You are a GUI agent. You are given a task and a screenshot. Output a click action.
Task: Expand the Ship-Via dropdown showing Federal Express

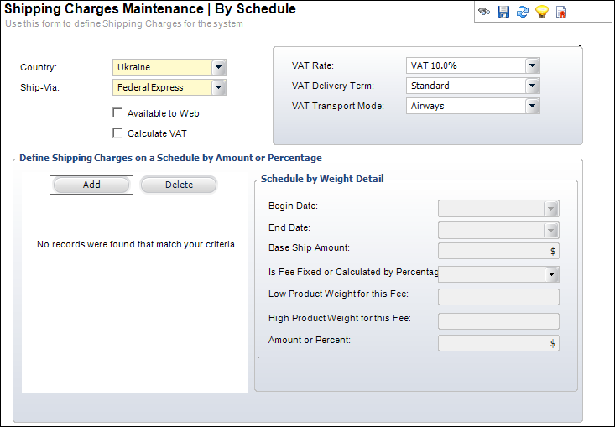coord(218,87)
